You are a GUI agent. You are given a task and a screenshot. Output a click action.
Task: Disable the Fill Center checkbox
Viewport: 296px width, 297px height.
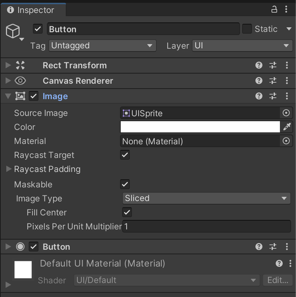click(x=127, y=212)
